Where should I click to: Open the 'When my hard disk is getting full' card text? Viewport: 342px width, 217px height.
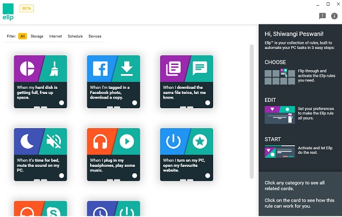37,92
